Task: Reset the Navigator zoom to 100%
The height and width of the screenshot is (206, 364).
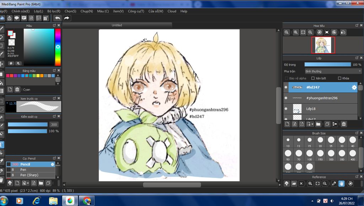Action: 287,32
